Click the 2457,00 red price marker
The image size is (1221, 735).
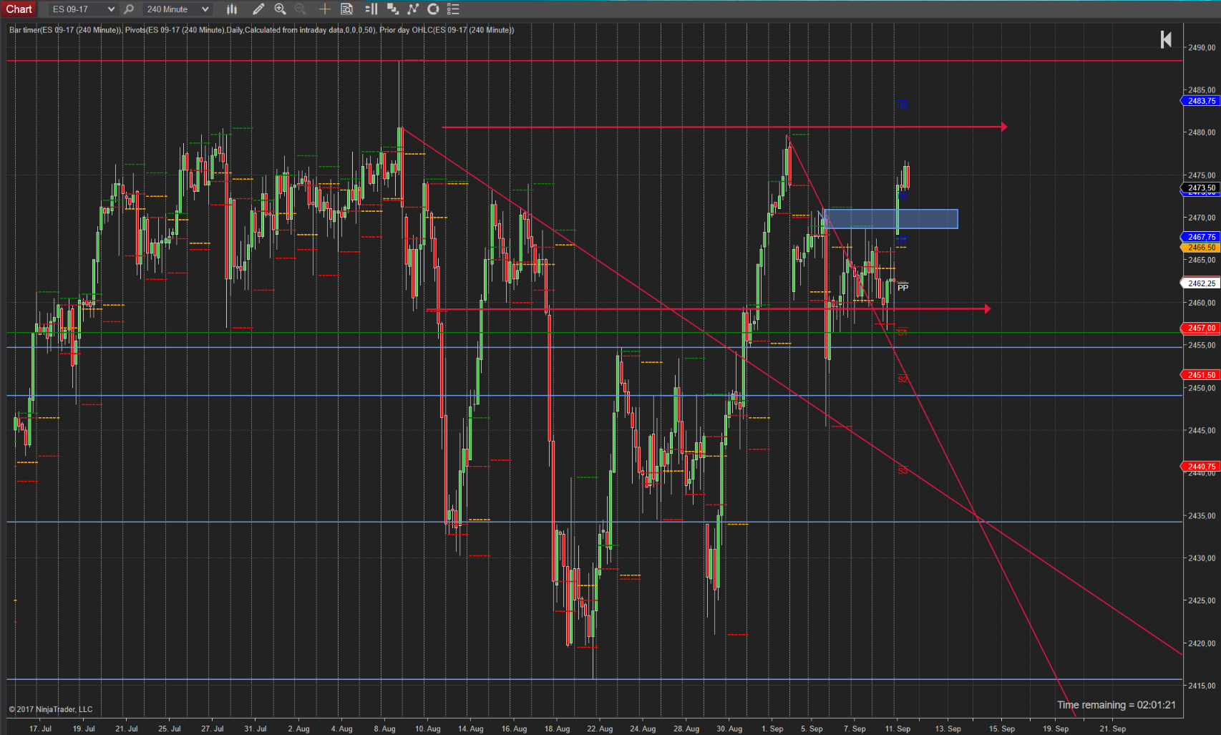(x=1200, y=328)
